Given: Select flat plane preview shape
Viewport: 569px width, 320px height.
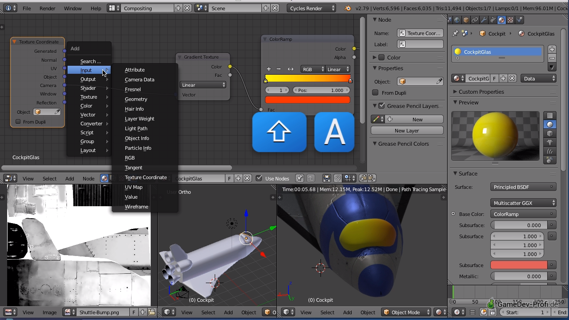Looking at the screenshot, I should pos(550,116).
